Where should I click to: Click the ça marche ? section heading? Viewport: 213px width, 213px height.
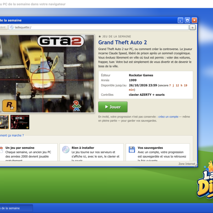[12, 136]
